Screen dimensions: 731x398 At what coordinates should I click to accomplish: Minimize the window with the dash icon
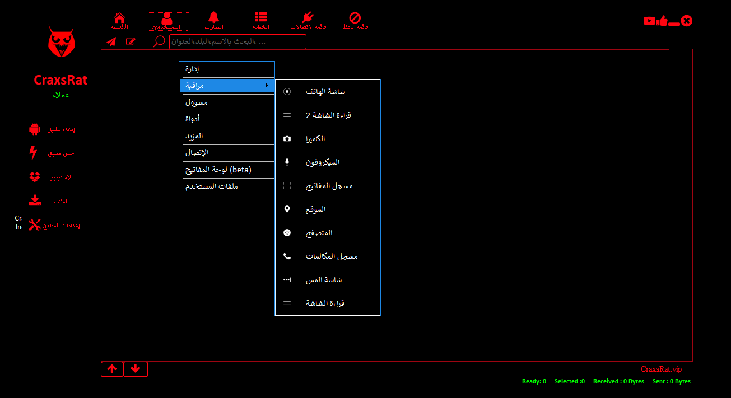pyautogui.click(x=674, y=24)
